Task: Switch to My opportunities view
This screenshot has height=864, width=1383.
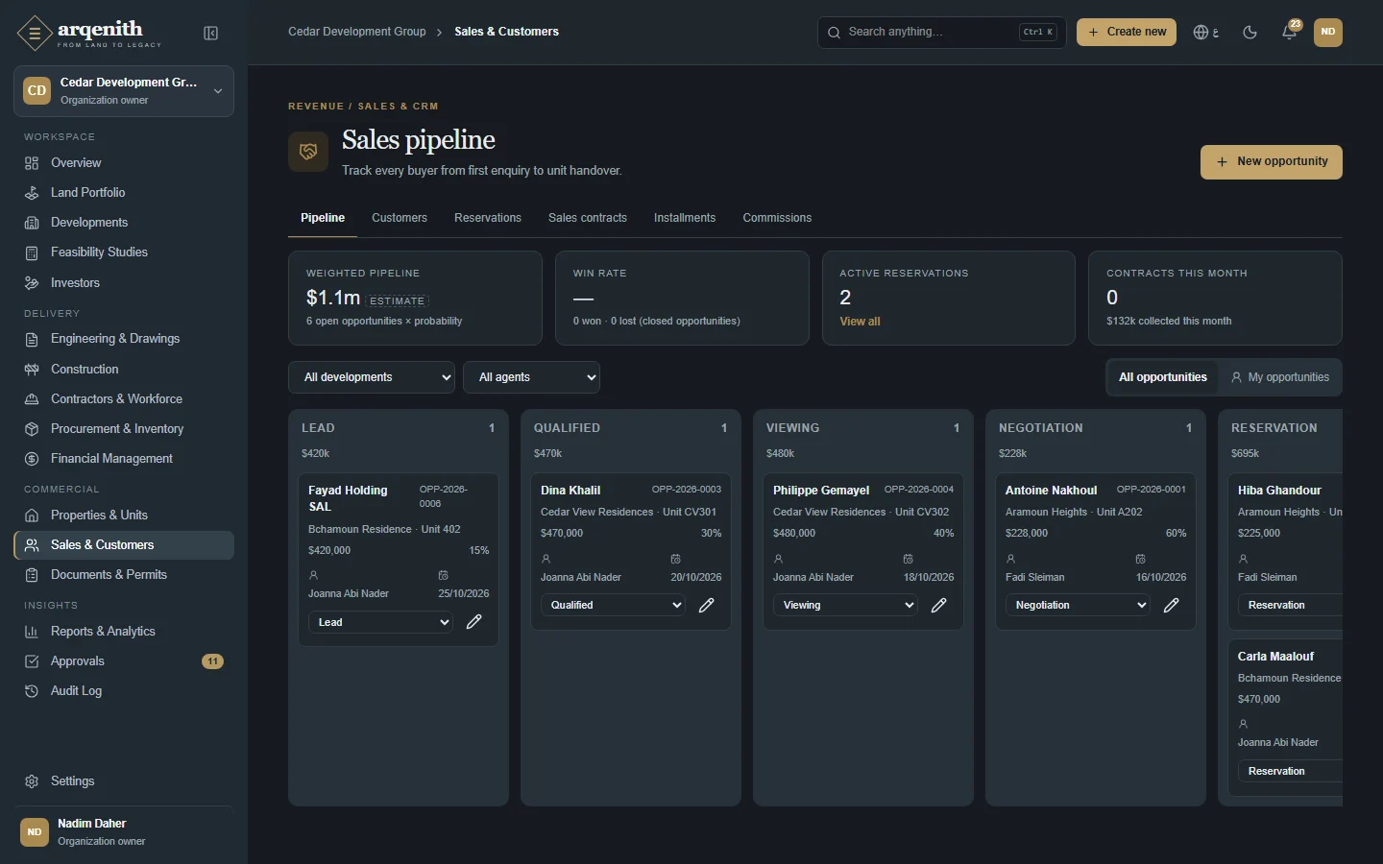Action: coord(1280,377)
